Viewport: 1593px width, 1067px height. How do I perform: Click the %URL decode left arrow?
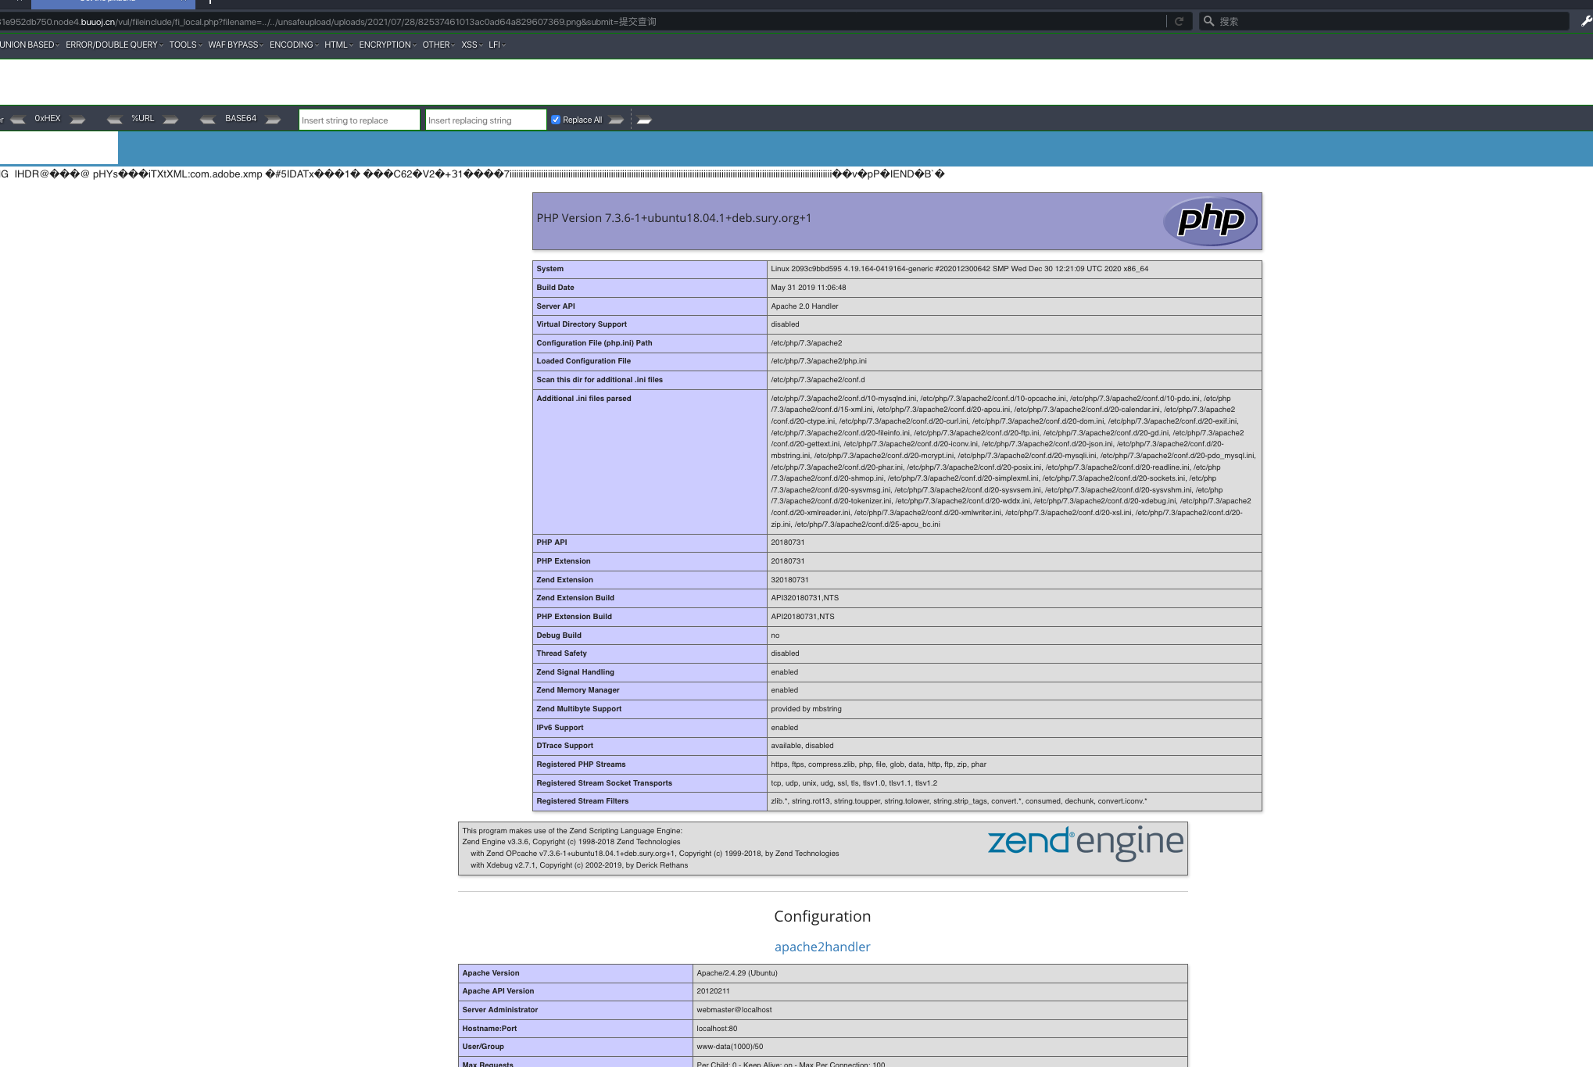tap(114, 120)
